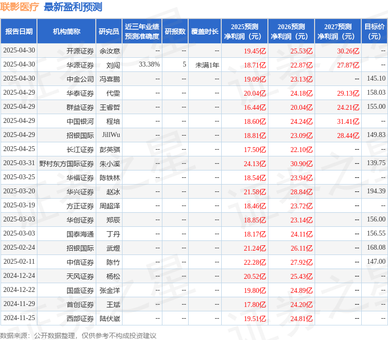Click analyst name 余汝意
388x340 pixels.
click(x=109, y=51)
